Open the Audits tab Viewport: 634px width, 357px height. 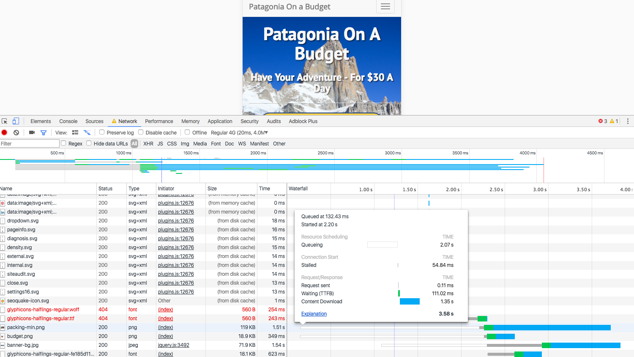point(274,121)
